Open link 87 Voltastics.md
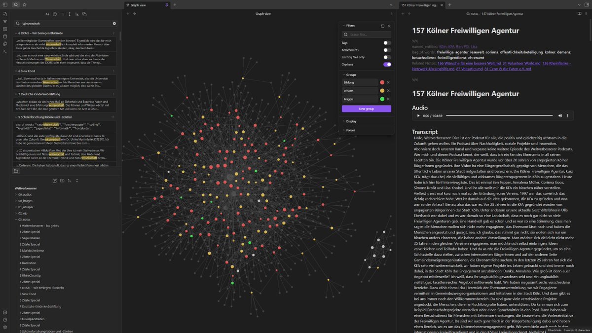The width and height of the screenshot is (592, 333). coord(469,69)
